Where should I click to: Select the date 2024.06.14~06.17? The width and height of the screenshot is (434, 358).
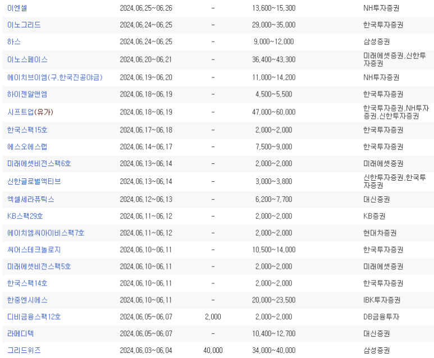coord(146,146)
